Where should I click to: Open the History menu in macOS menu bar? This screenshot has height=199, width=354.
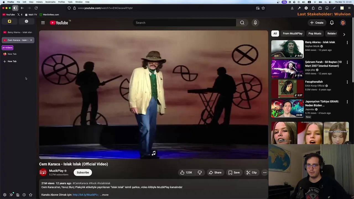coord(39,2)
